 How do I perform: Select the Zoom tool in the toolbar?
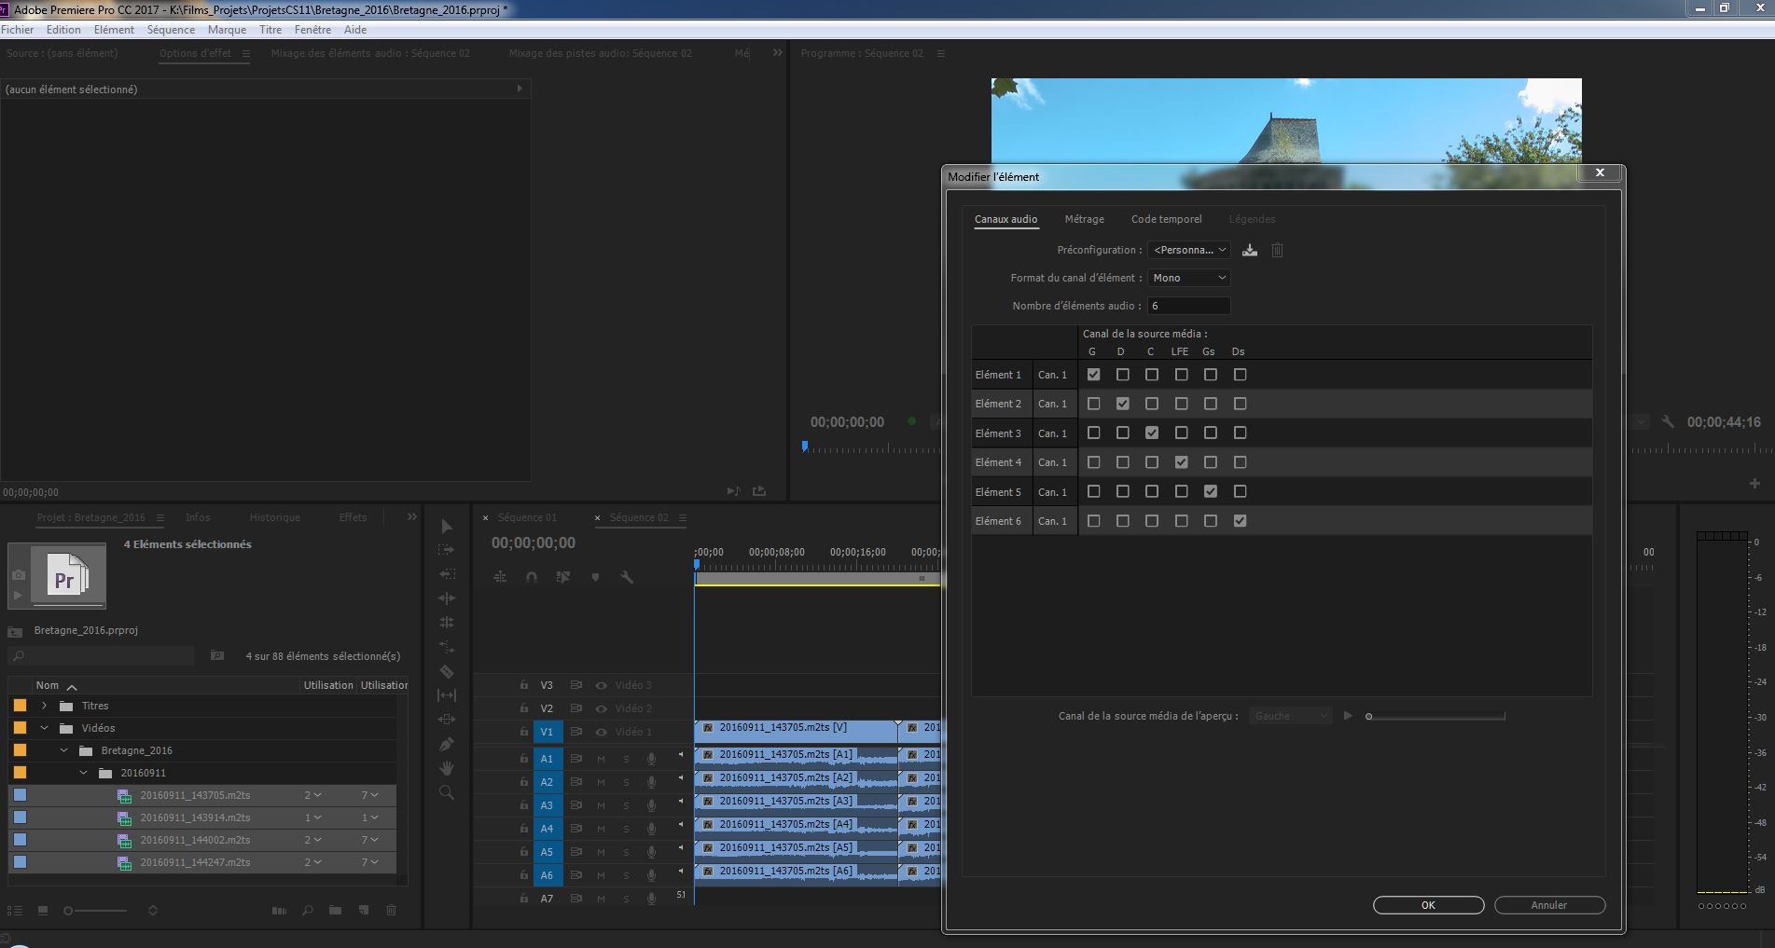point(447,792)
